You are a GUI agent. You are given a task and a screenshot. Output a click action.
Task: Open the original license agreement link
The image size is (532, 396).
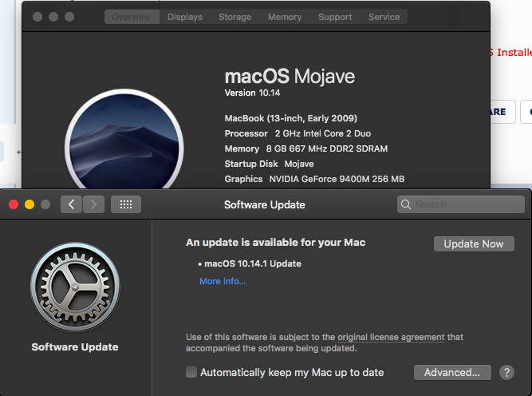[x=391, y=337]
